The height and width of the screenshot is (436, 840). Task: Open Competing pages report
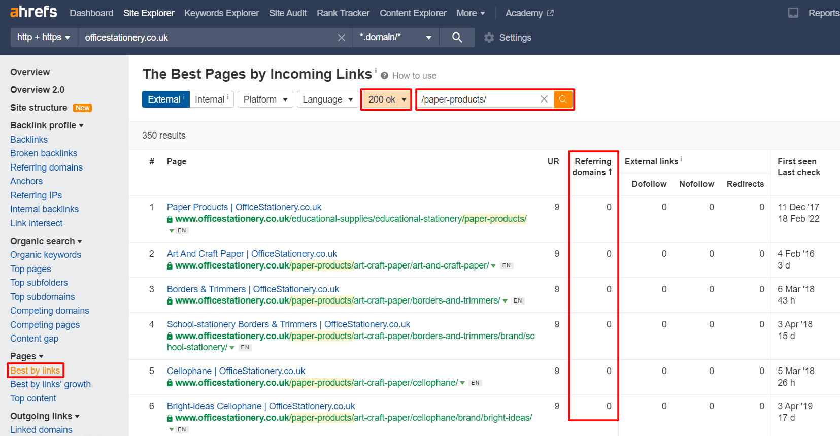click(45, 325)
